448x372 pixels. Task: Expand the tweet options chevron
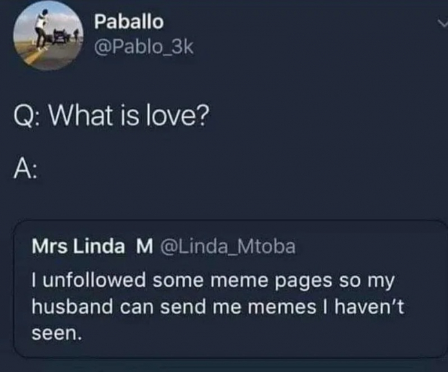click(443, 24)
